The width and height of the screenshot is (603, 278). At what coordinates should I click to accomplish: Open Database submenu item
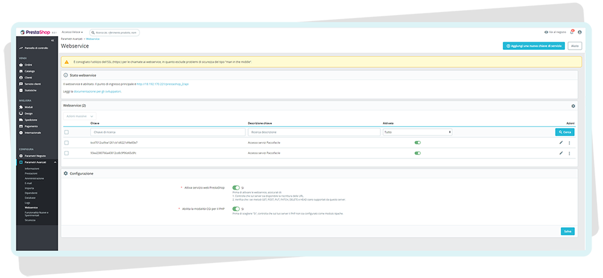pyautogui.click(x=30, y=198)
